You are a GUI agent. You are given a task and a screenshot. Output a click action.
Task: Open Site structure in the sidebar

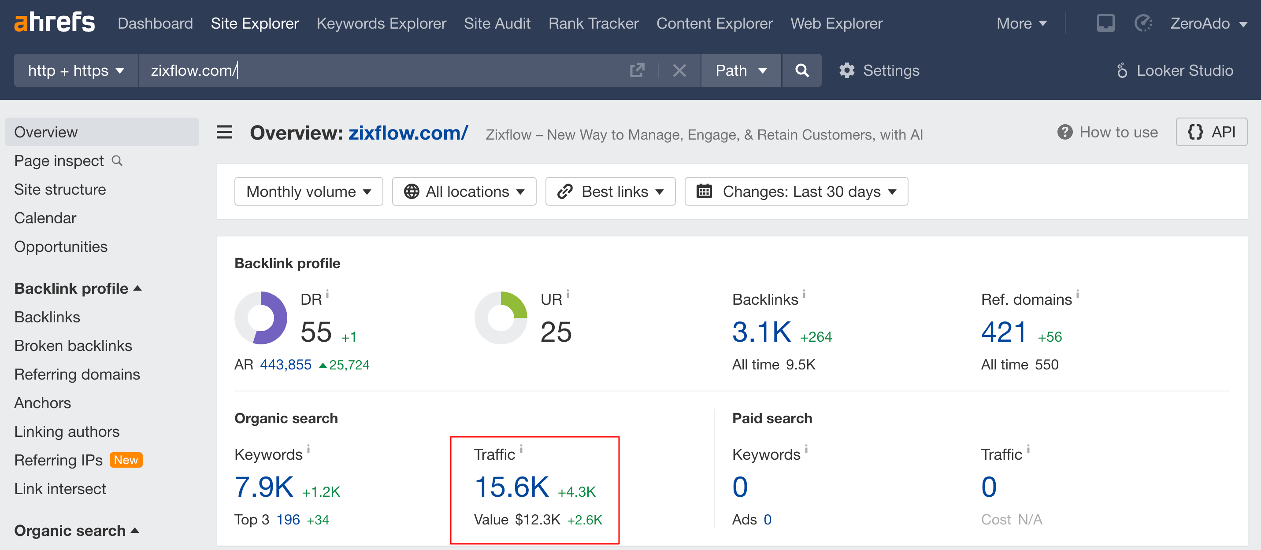pyautogui.click(x=60, y=189)
